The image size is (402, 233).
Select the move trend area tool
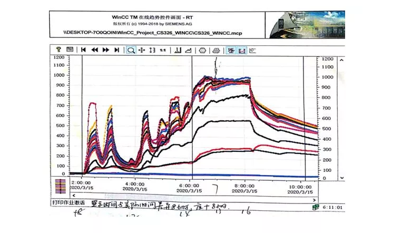(x=141, y=50)
